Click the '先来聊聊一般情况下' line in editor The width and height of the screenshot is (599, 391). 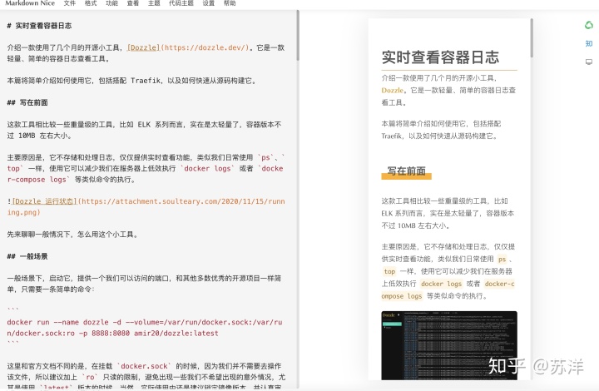pos(72,235)
